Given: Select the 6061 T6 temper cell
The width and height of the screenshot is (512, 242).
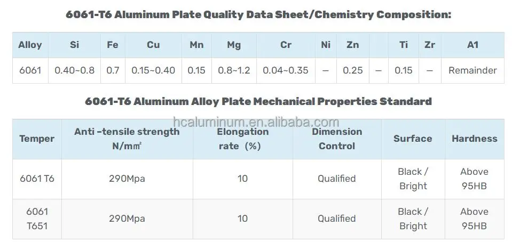Looking at the screenshot, I should pyautogui.click(x=37, y=179).
